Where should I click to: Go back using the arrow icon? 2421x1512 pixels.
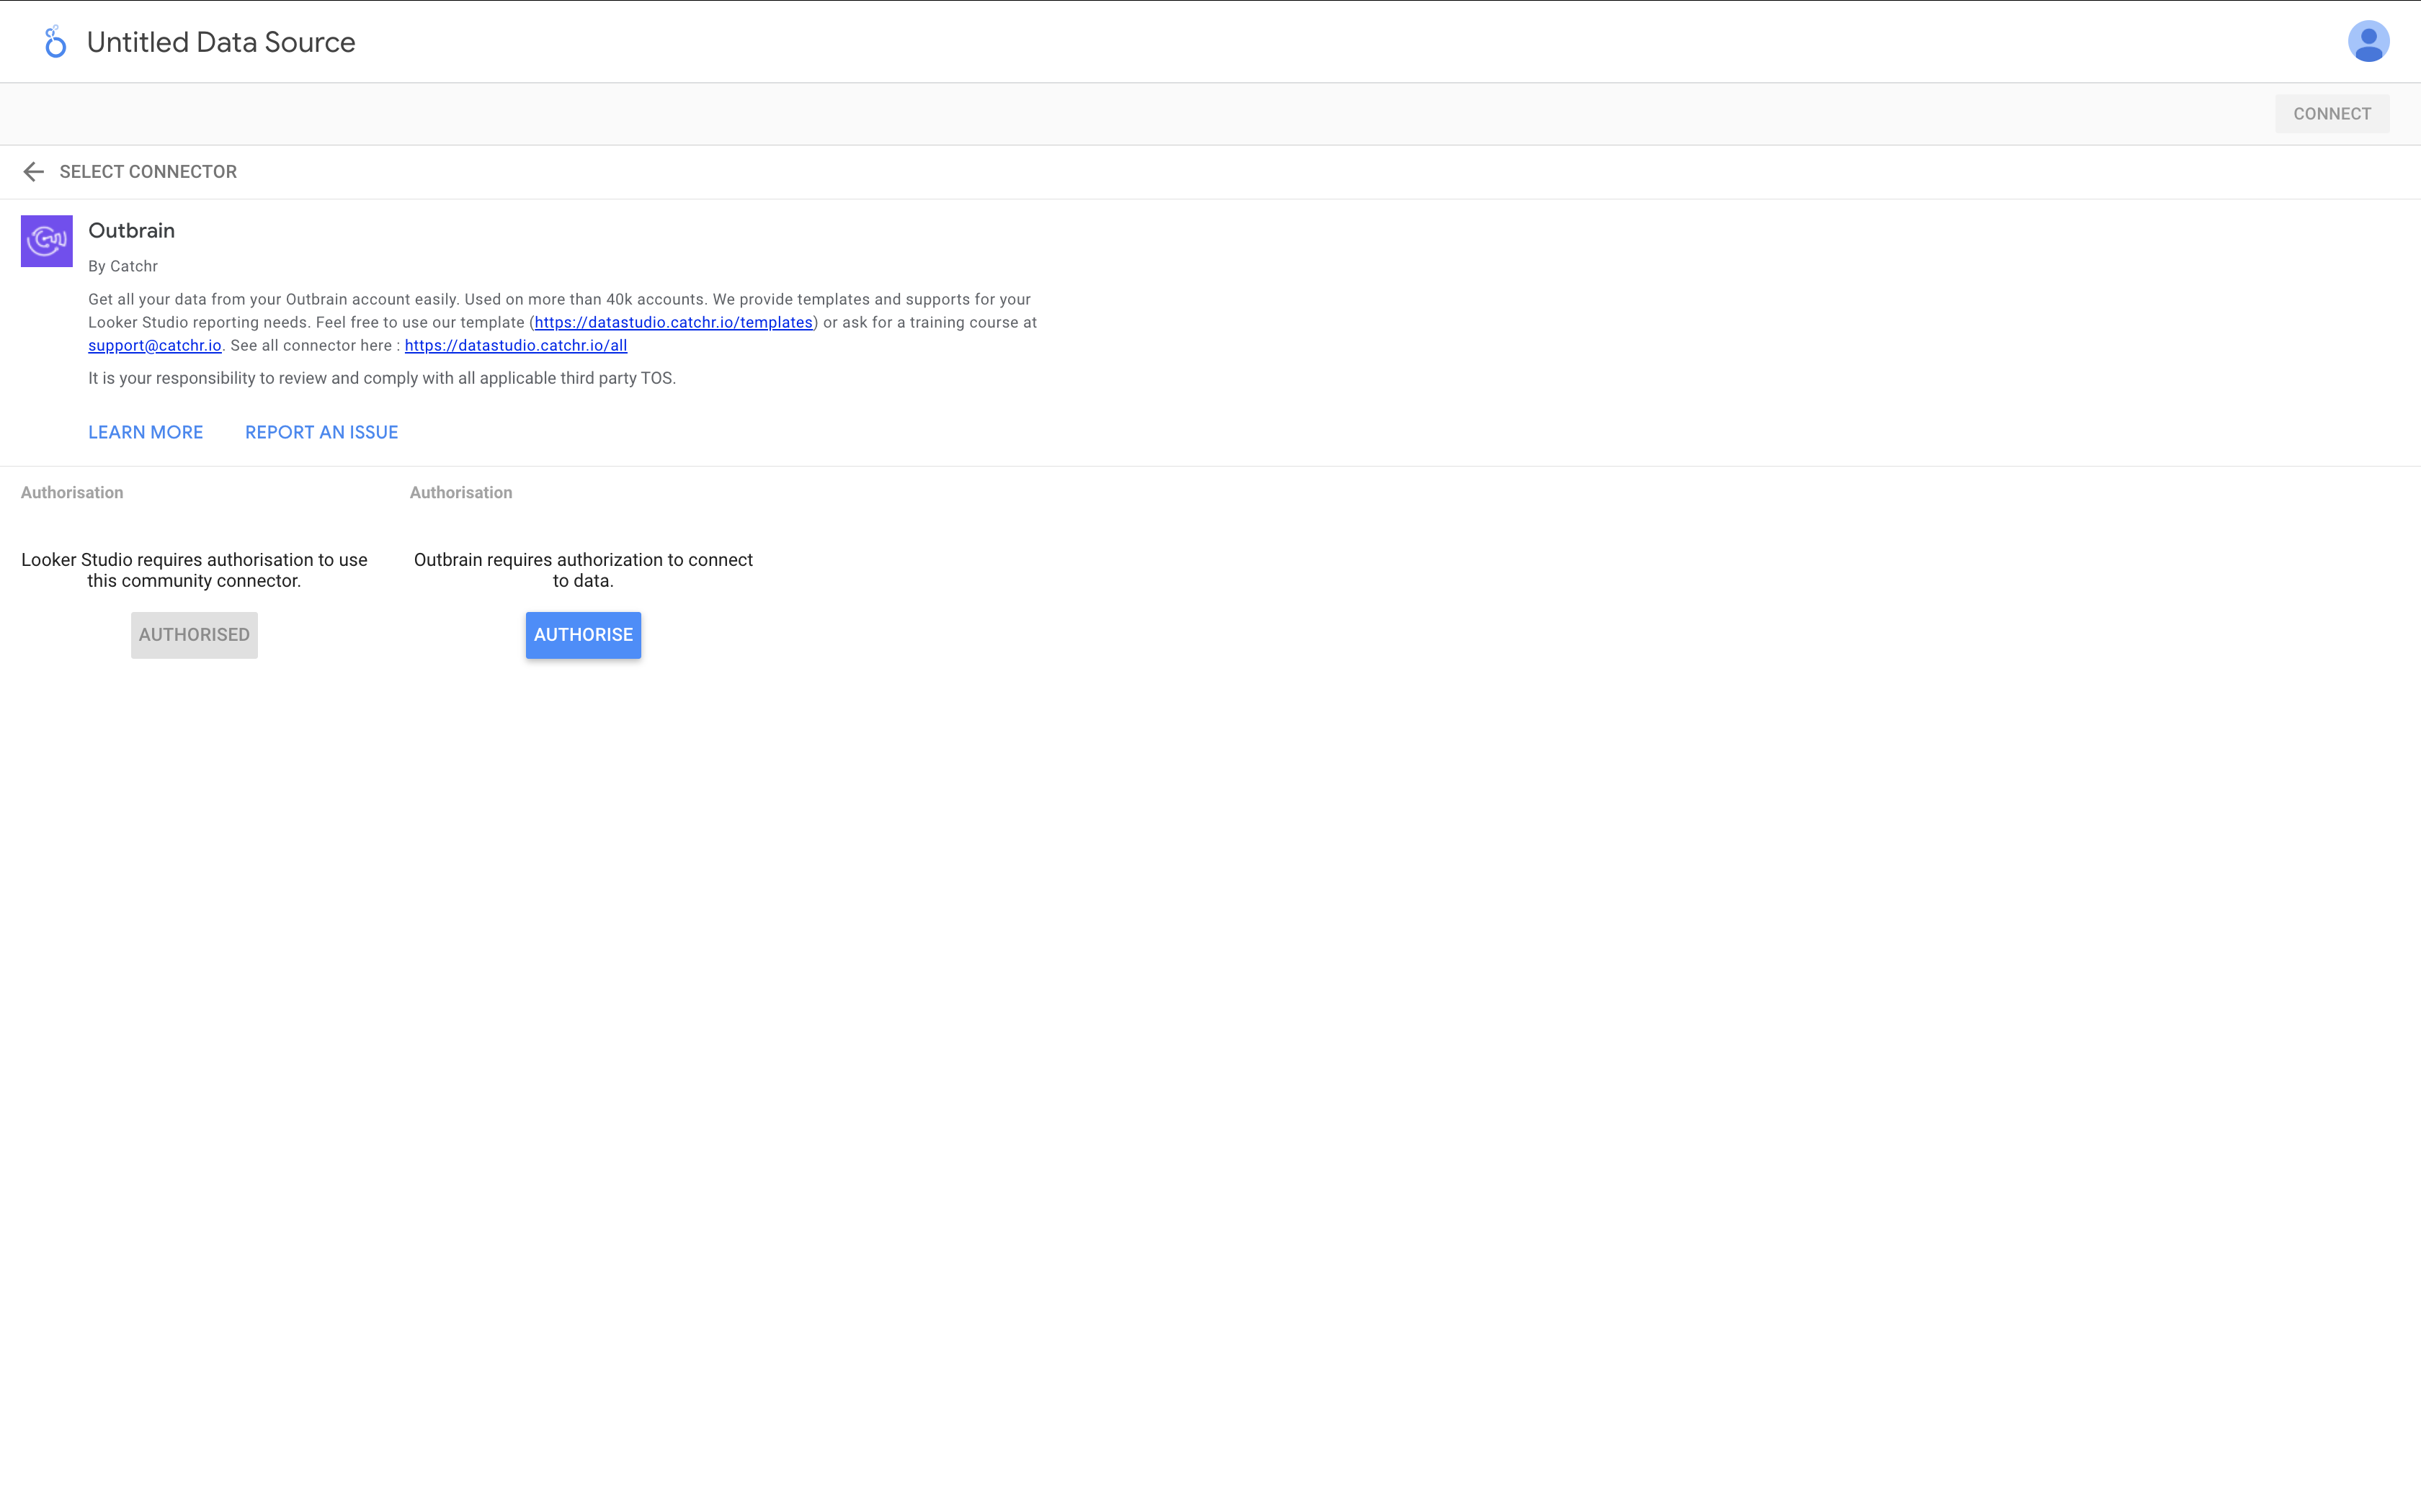(x=33, y=172)
